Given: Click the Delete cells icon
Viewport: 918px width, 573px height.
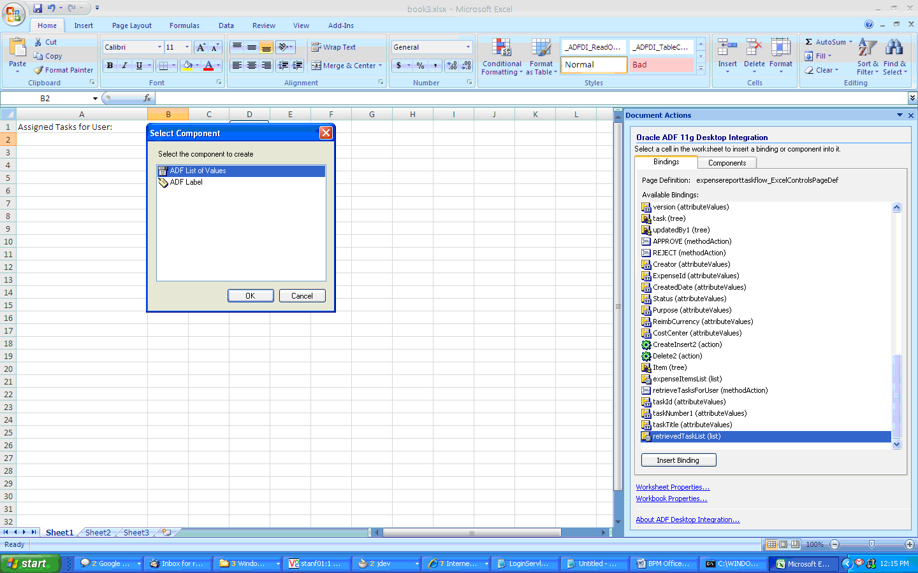Looking at the screenshot, I should click(x=754, y=48).
